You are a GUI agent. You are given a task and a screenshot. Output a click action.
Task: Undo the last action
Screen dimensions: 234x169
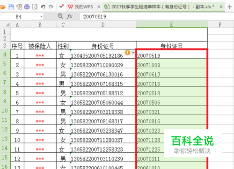[x=43, y=7]
